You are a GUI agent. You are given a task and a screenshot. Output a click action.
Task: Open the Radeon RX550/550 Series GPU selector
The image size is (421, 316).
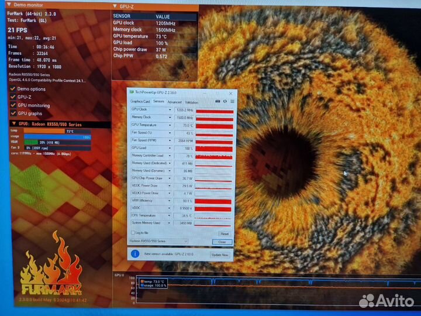point(158,241)
